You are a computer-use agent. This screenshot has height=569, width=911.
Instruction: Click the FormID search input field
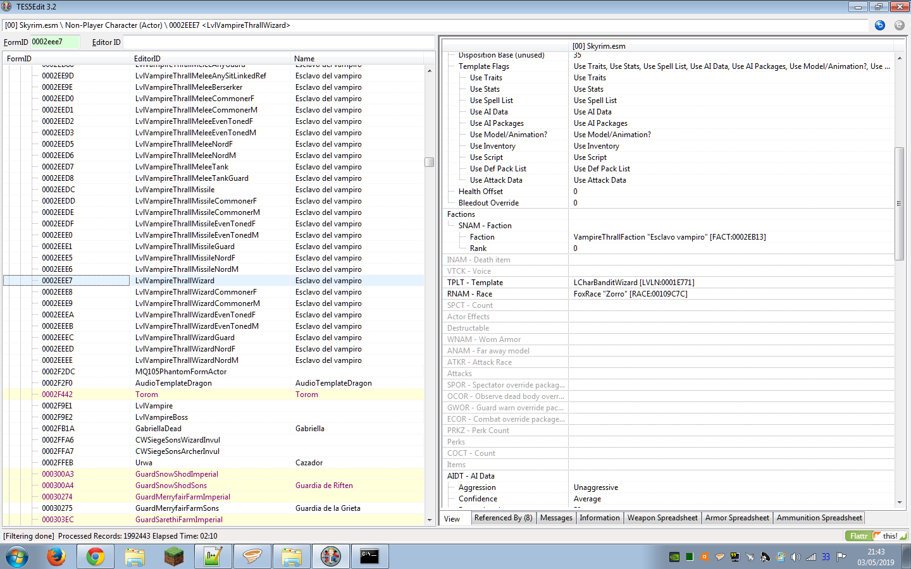pos(54,42)
